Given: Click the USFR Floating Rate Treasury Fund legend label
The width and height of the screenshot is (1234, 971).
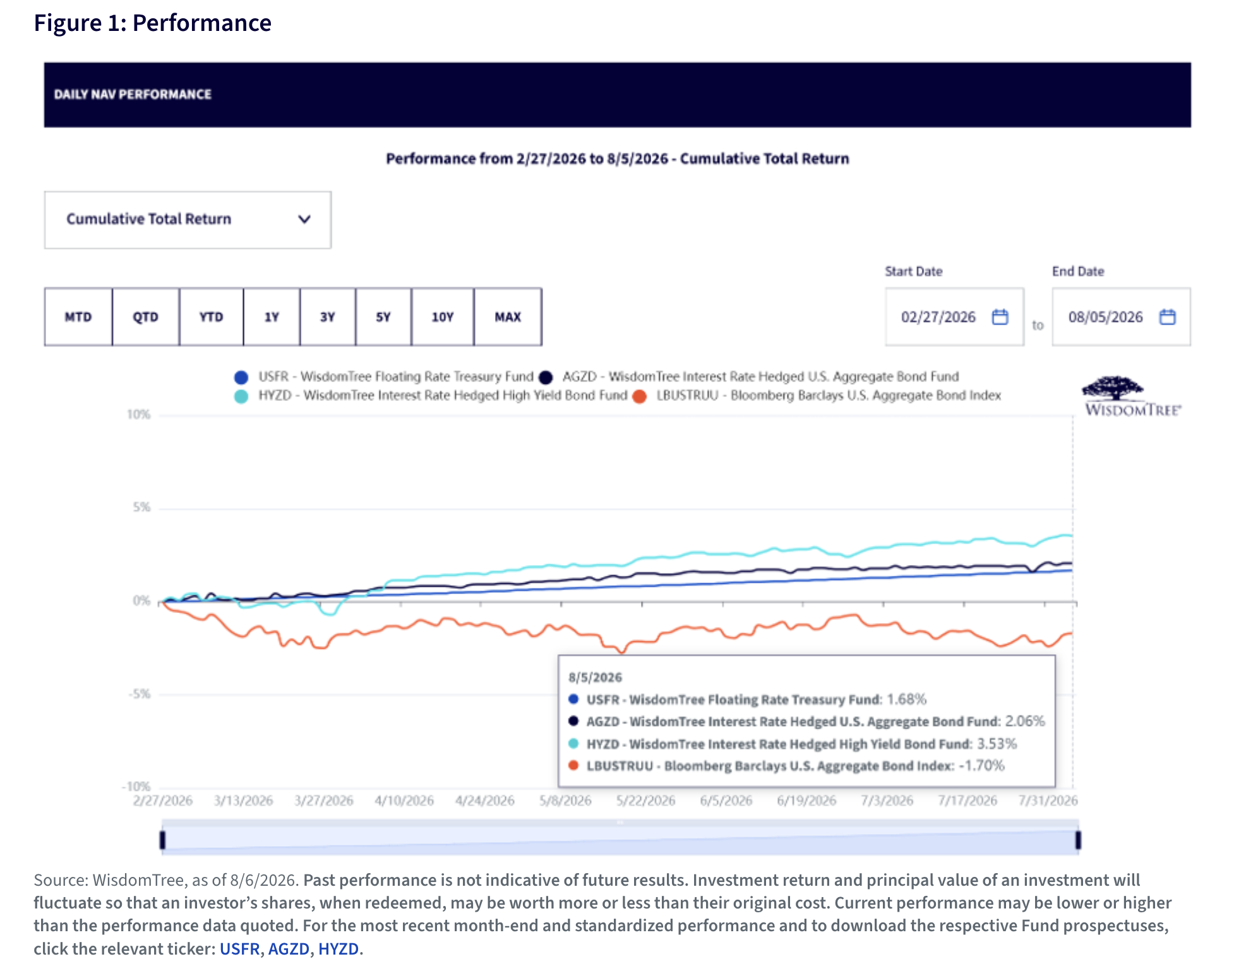Looking at the screenshot, I should (396, 377).
